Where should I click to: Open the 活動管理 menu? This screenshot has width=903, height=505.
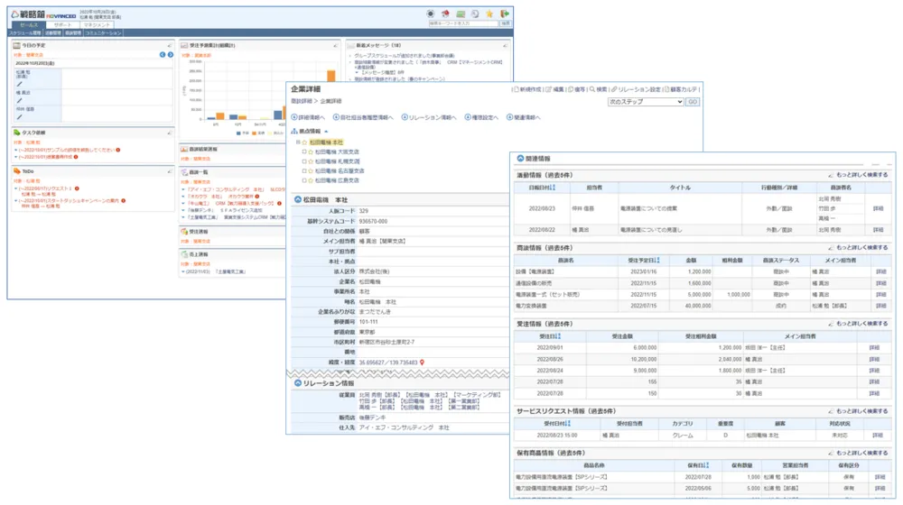[x=53, y=33]
